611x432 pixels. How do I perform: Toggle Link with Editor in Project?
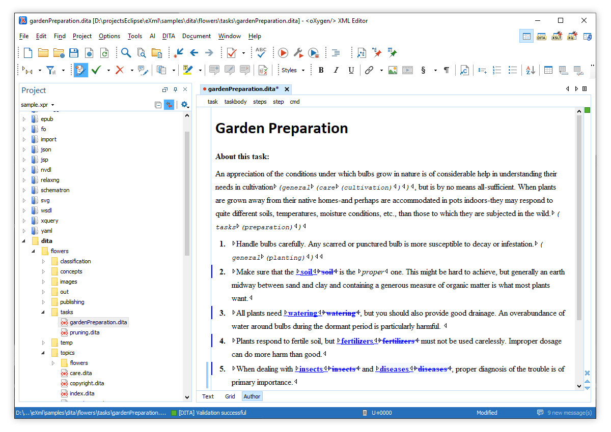click(x=169, y=105)
